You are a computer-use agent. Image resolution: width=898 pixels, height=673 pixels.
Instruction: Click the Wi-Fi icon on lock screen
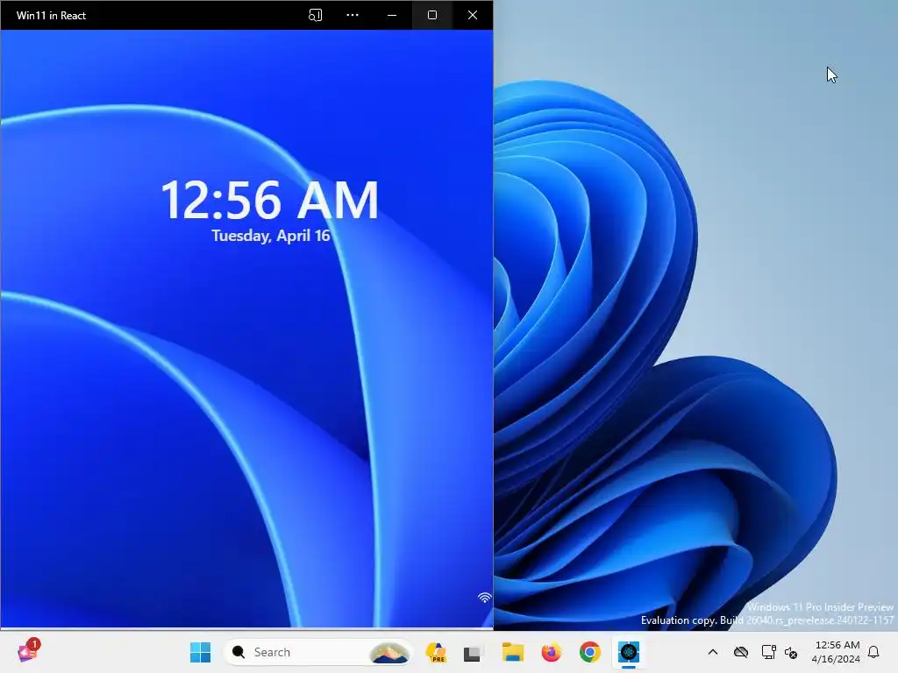484,598
